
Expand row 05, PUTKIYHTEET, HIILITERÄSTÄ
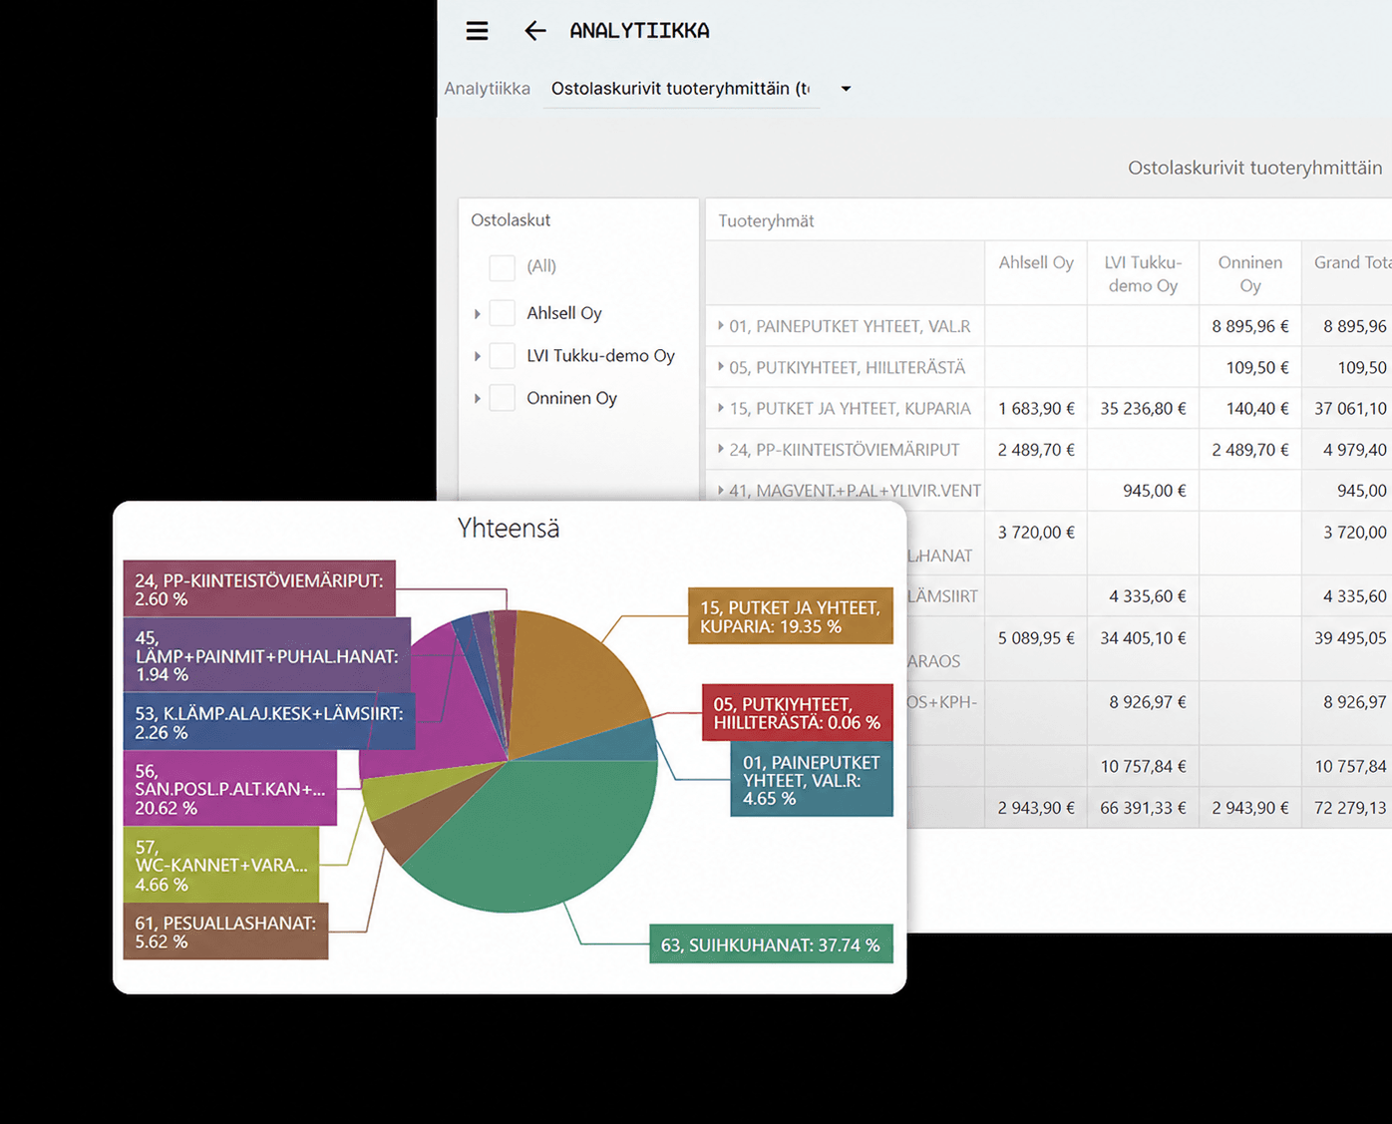pos(721,367)
